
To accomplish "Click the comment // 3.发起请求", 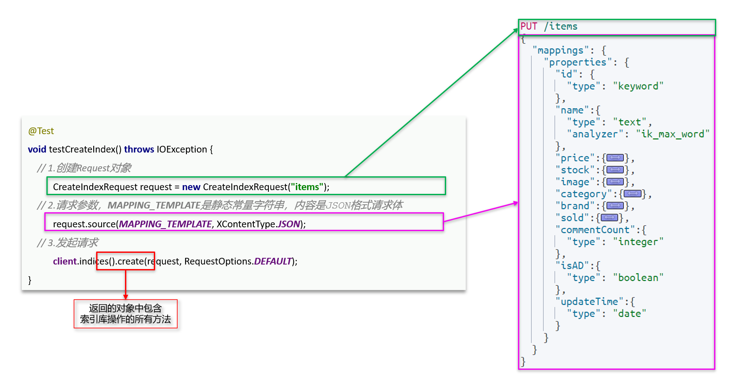I will (x=67, y=243).
